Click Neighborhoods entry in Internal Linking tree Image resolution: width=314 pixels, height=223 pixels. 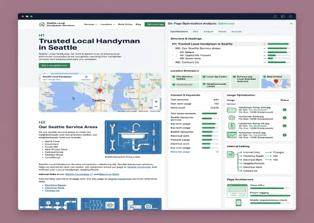coord(254,163)
